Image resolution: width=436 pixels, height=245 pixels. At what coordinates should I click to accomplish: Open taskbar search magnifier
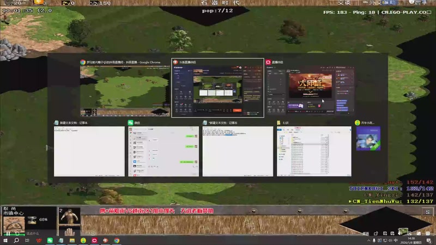pyautogui.click(x=16, y=241)
